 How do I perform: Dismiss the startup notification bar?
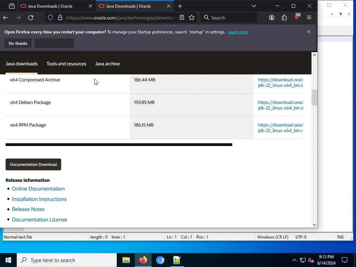tap(309, 32)
